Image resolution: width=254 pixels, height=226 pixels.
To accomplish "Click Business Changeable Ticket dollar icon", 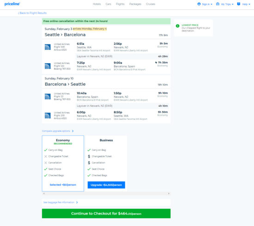I will point(89,156).
